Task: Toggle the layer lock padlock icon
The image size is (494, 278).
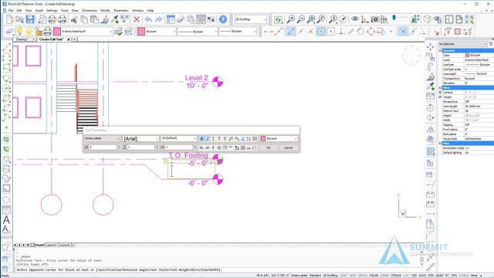Action: [x=38, y=32]
